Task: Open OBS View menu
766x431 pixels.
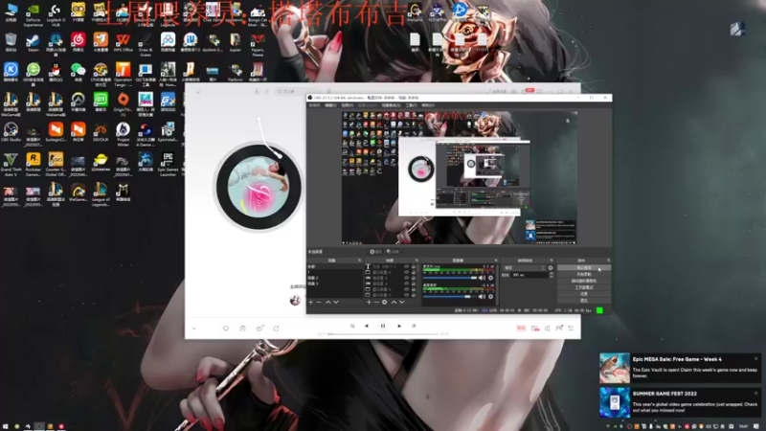Action: 348,105
